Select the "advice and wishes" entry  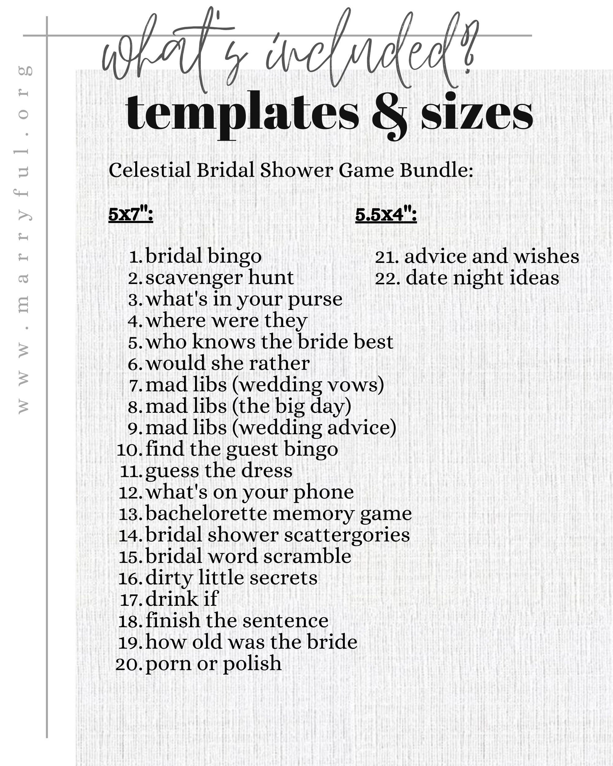click(491, 256)
